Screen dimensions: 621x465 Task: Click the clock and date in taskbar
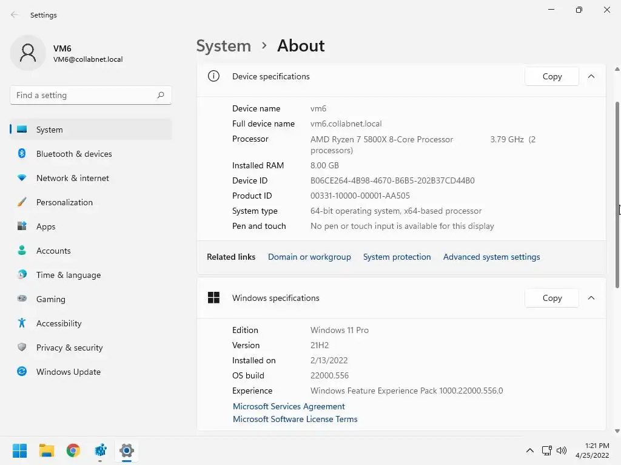pos(592,450)
